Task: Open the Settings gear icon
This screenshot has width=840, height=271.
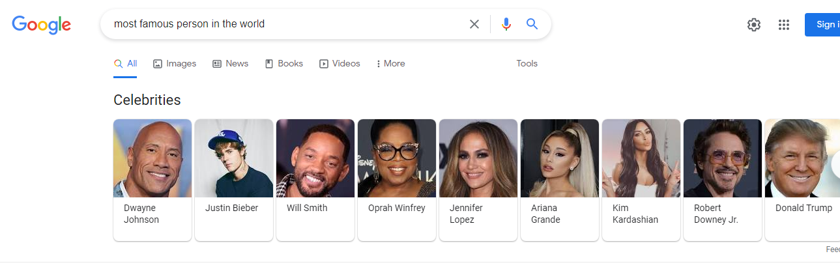Action: tap(754, 25)
